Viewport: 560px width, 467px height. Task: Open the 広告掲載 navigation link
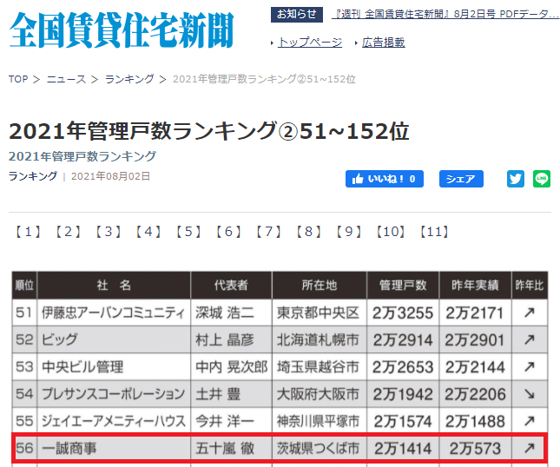pos(383,42)
